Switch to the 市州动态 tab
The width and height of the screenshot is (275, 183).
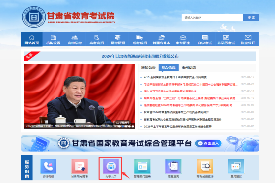click(189, 68)
